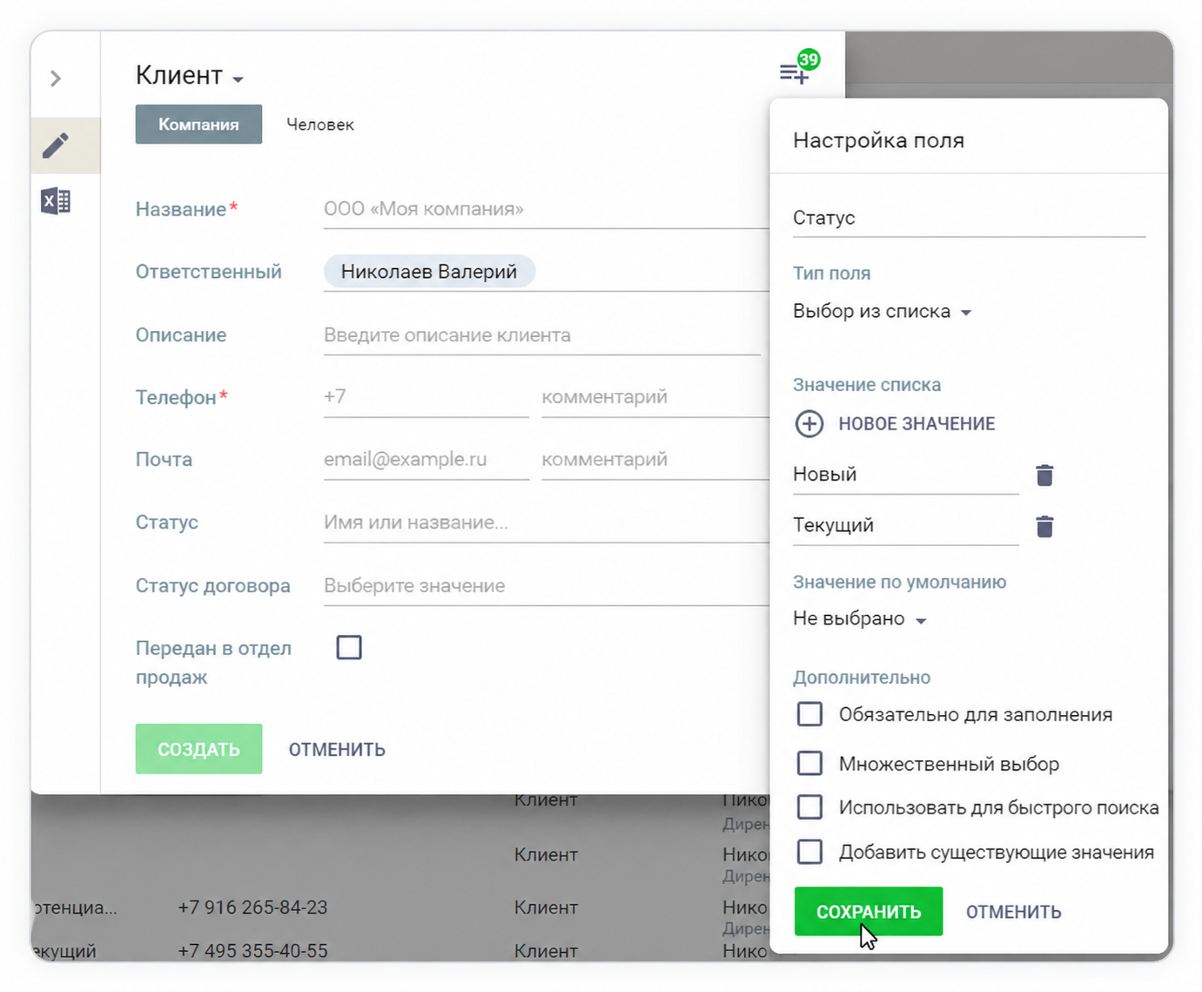Click the plus circle 'Новое значение' icon
The width and height of the screenshot is (1202, 992).
809,424
